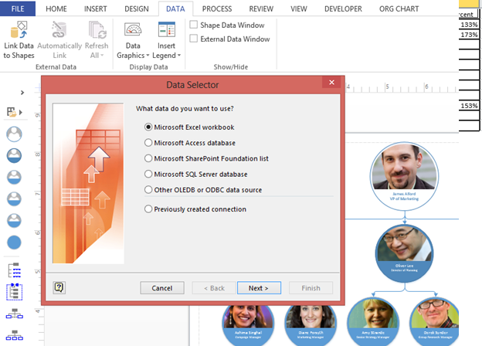Select the solid blue circle shape in stencil
This screenshot has width=482, height=346.
[x=15, y=243]
